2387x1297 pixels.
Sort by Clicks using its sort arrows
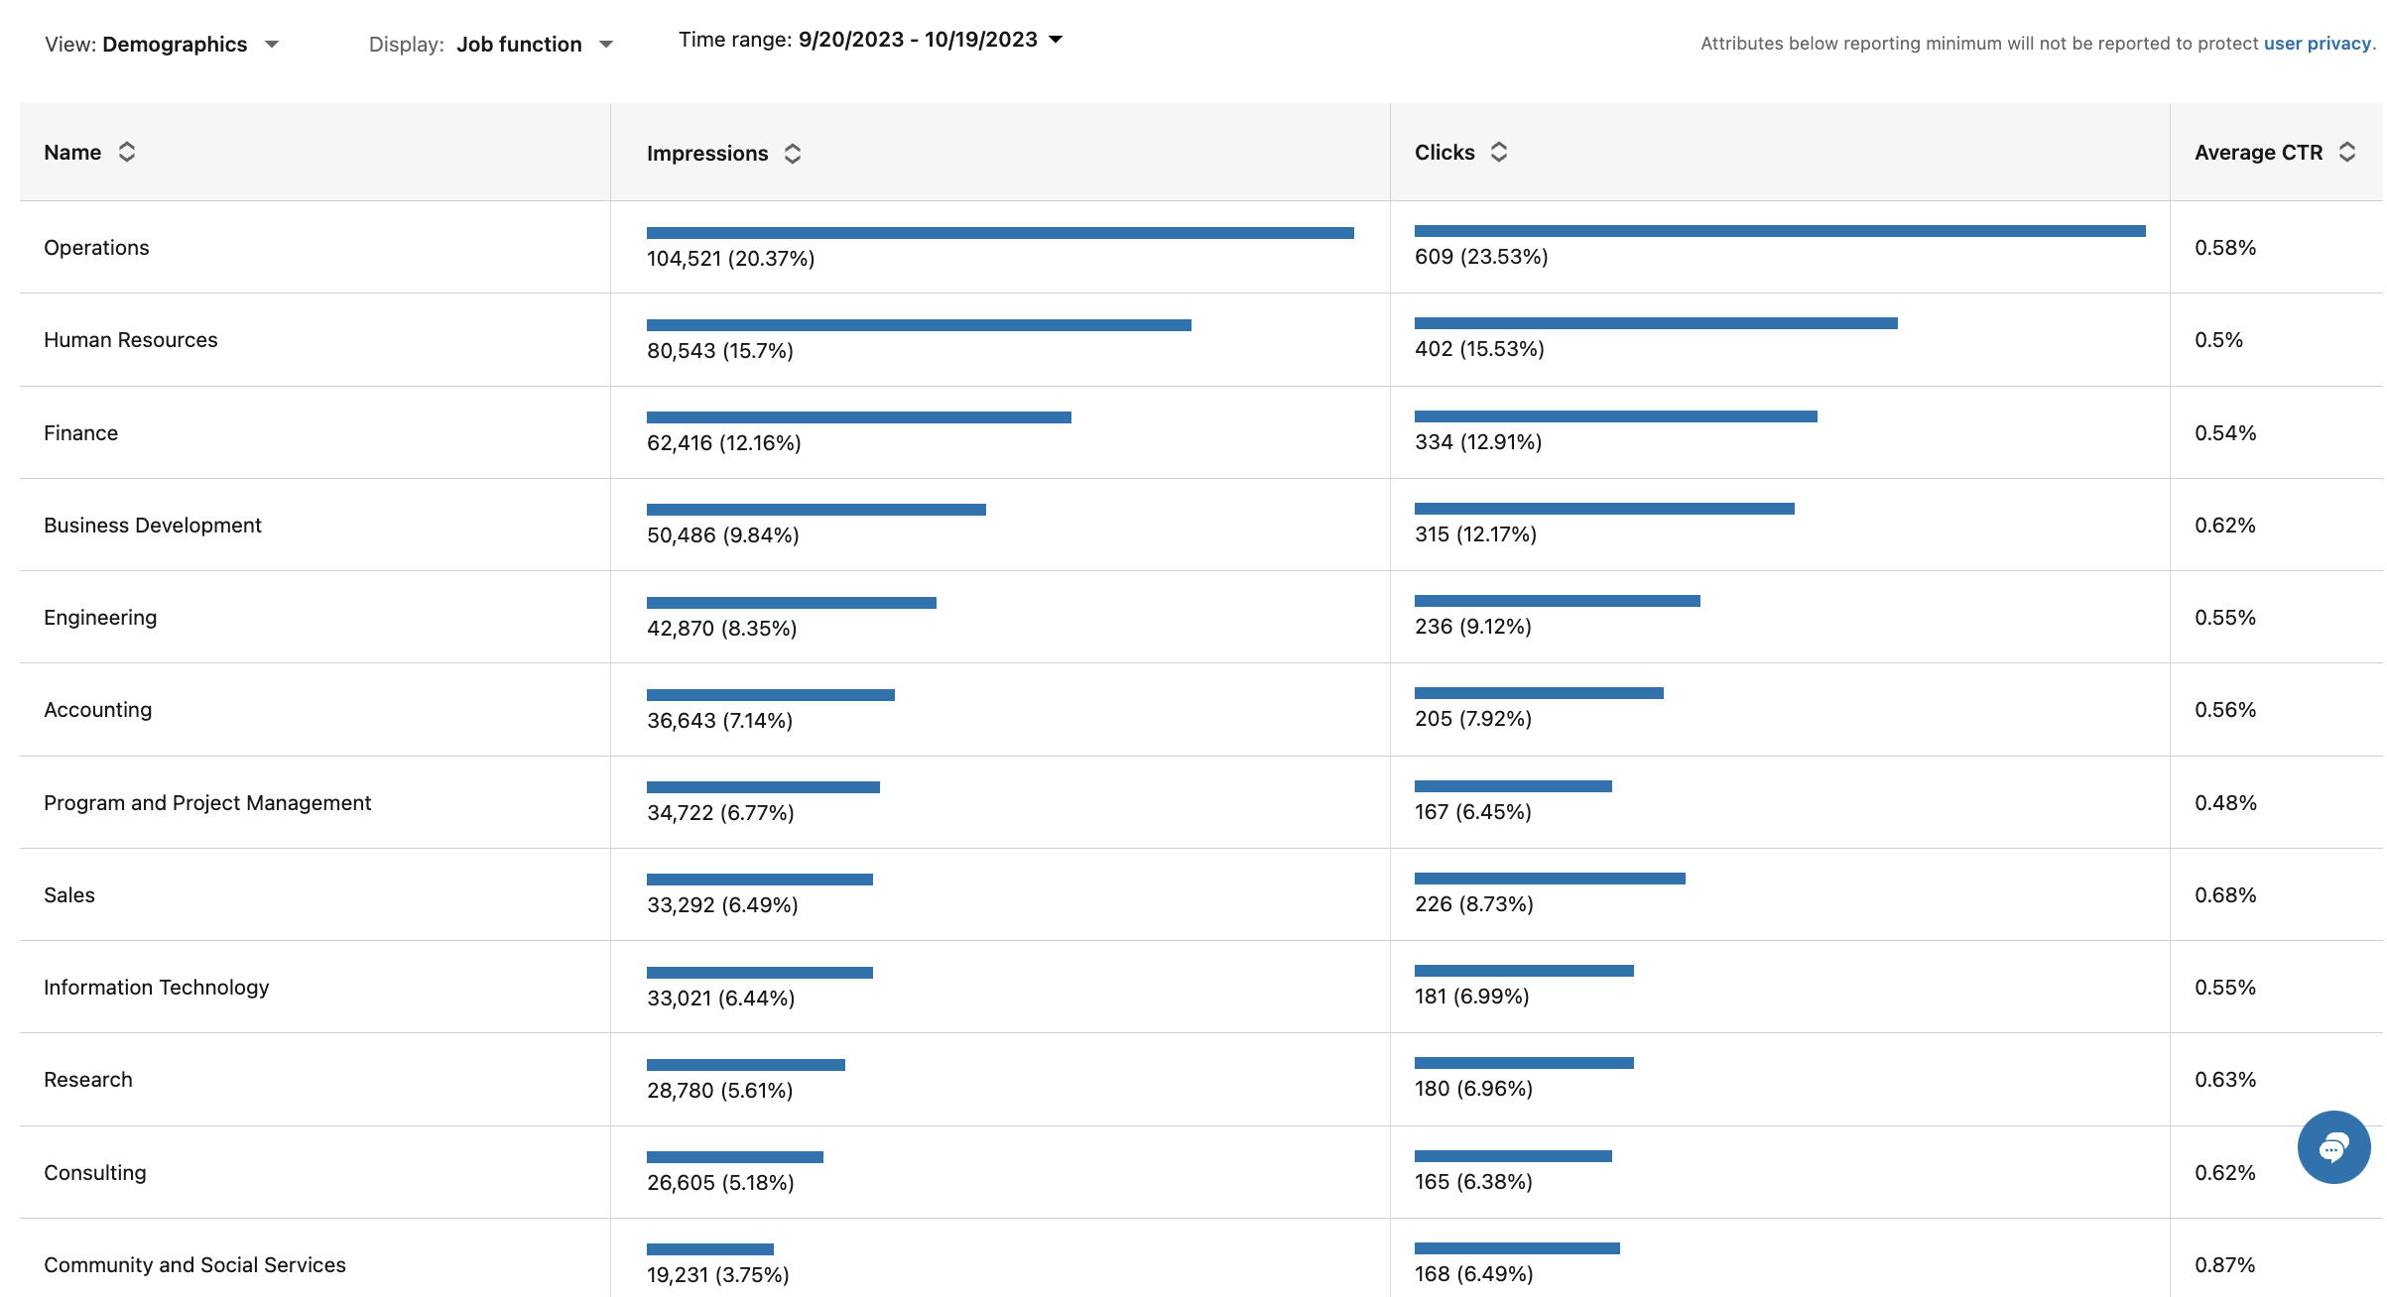pos(1499,152)
